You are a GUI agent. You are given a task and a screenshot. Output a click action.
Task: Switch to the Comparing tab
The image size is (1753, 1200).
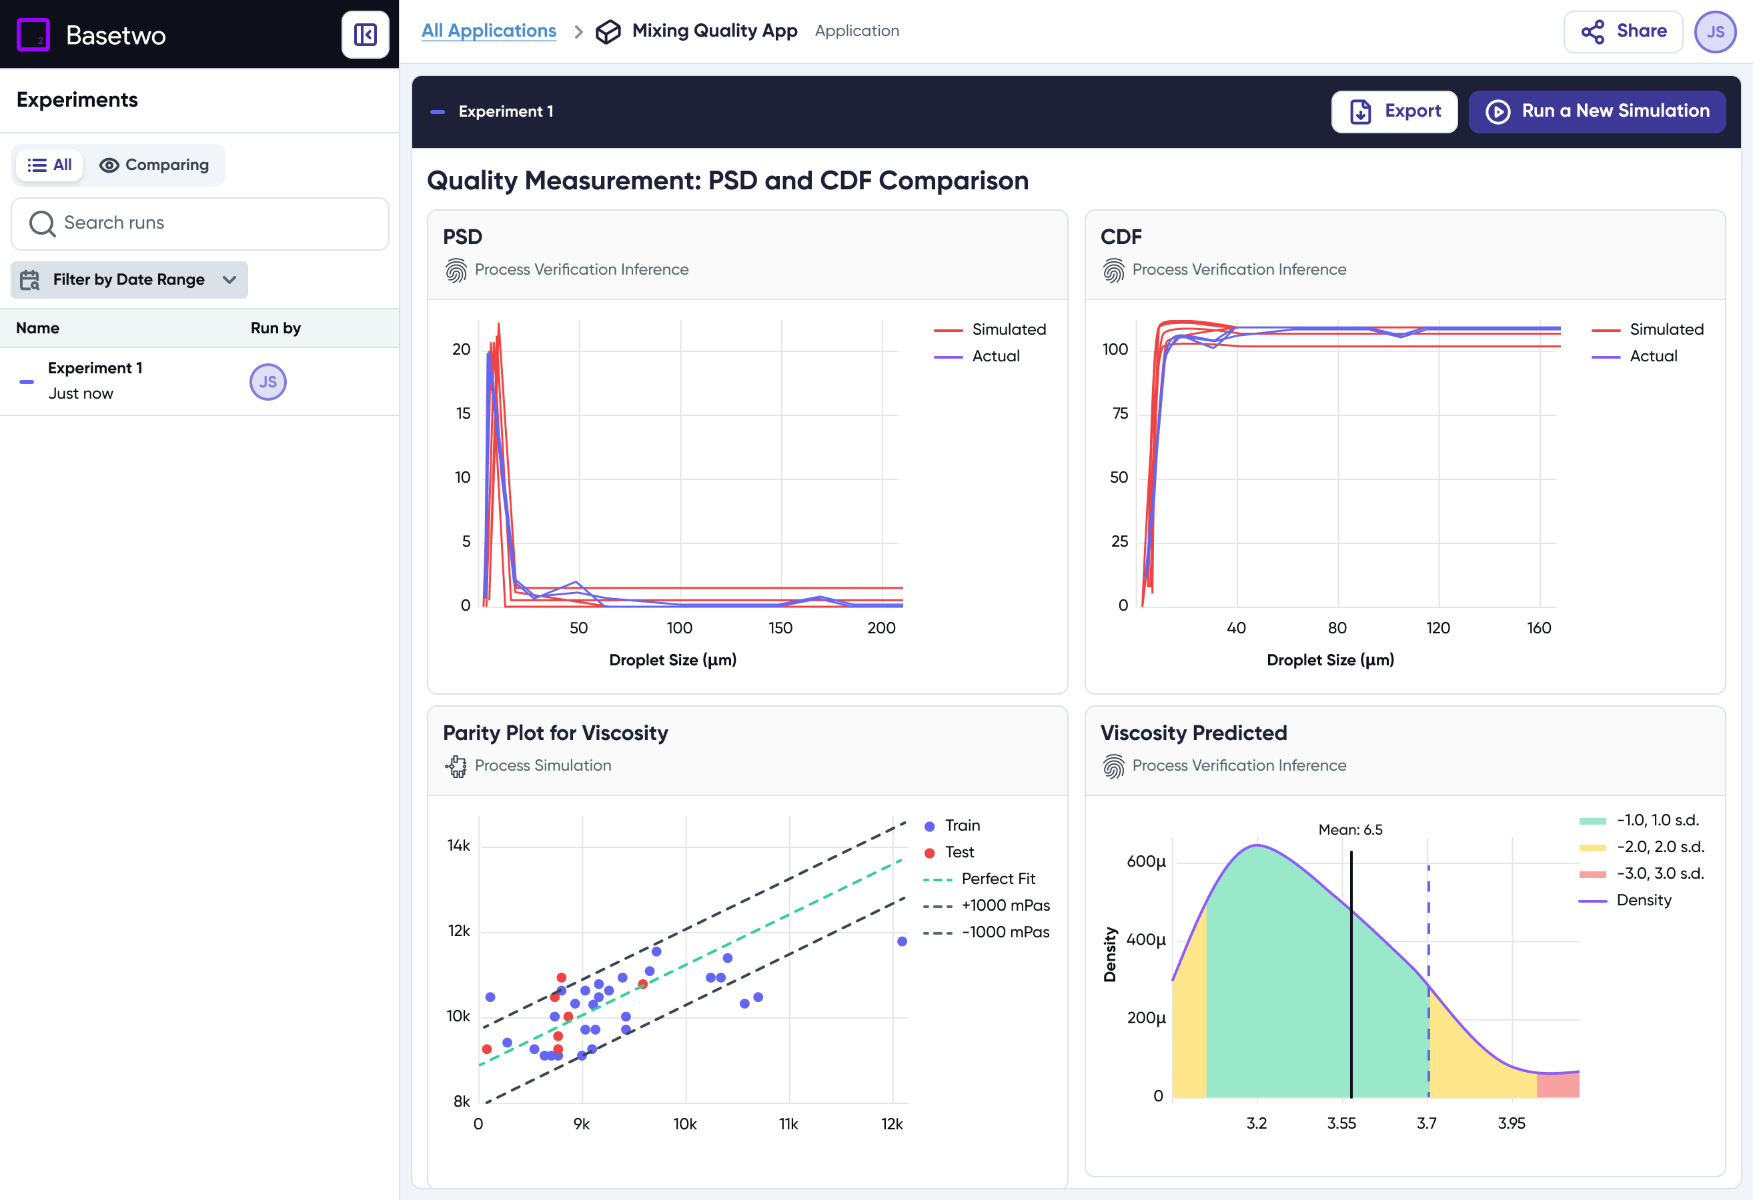click(x=155, y=165)
